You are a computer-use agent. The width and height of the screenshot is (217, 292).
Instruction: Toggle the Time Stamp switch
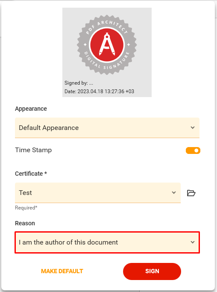click(x=193, y=150)
